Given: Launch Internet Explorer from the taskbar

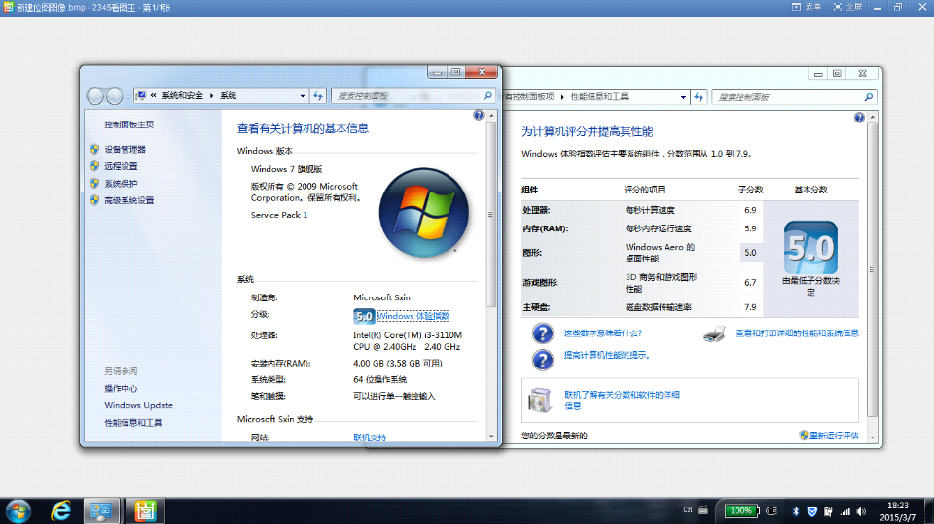Looking at the screenshot, I should coord(61,511).
